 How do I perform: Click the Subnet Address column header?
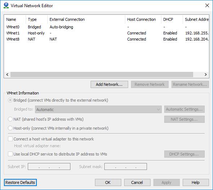click(196, 19)
